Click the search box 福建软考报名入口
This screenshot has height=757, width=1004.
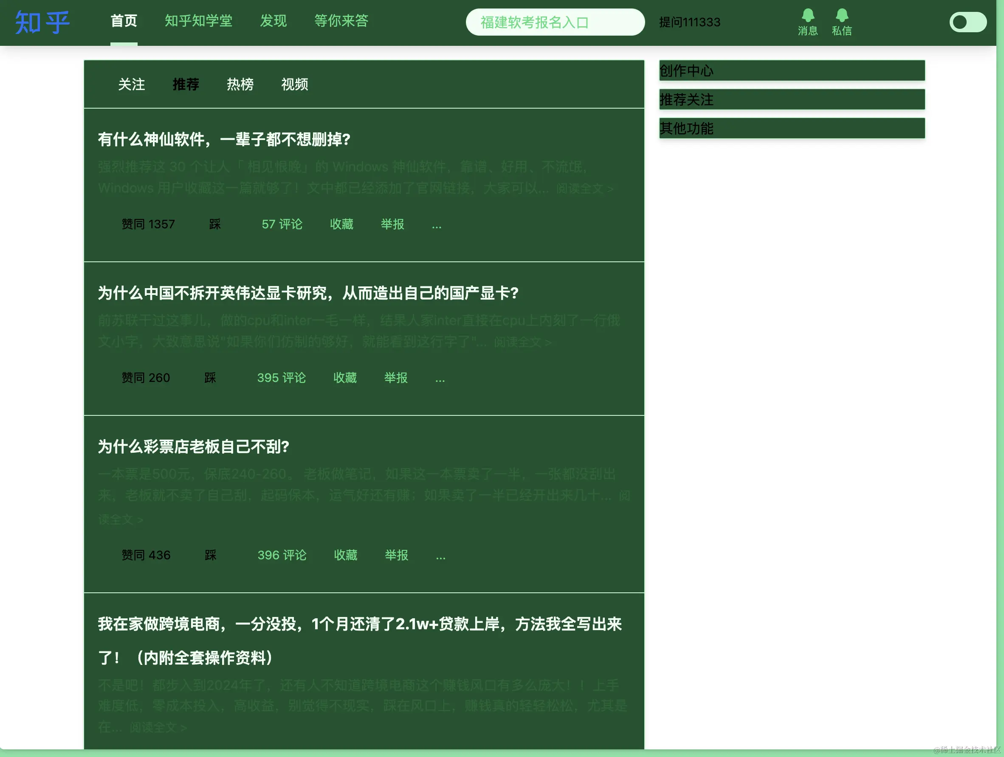click(x=555, y=22)
